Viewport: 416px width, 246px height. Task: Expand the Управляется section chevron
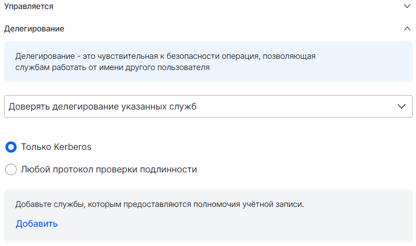pyautogui.click(x=407, y=6)
